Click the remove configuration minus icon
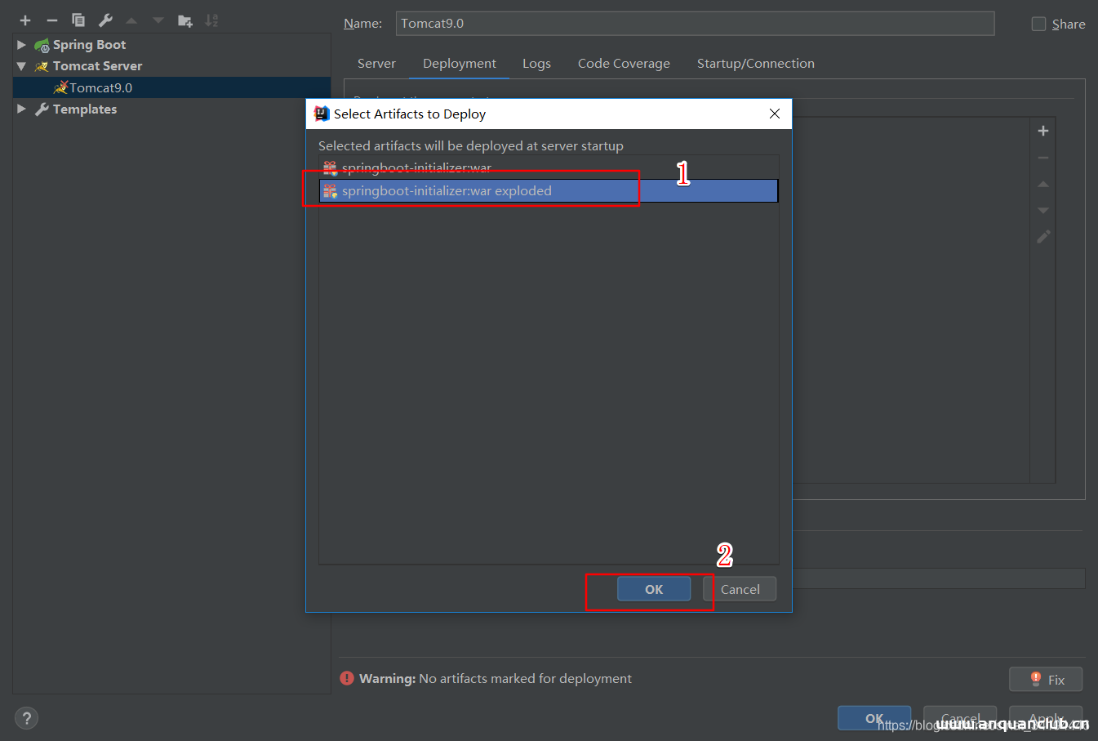Image resolution: width=1098 pixels, height=741 pixels. [x=52, y=20]
